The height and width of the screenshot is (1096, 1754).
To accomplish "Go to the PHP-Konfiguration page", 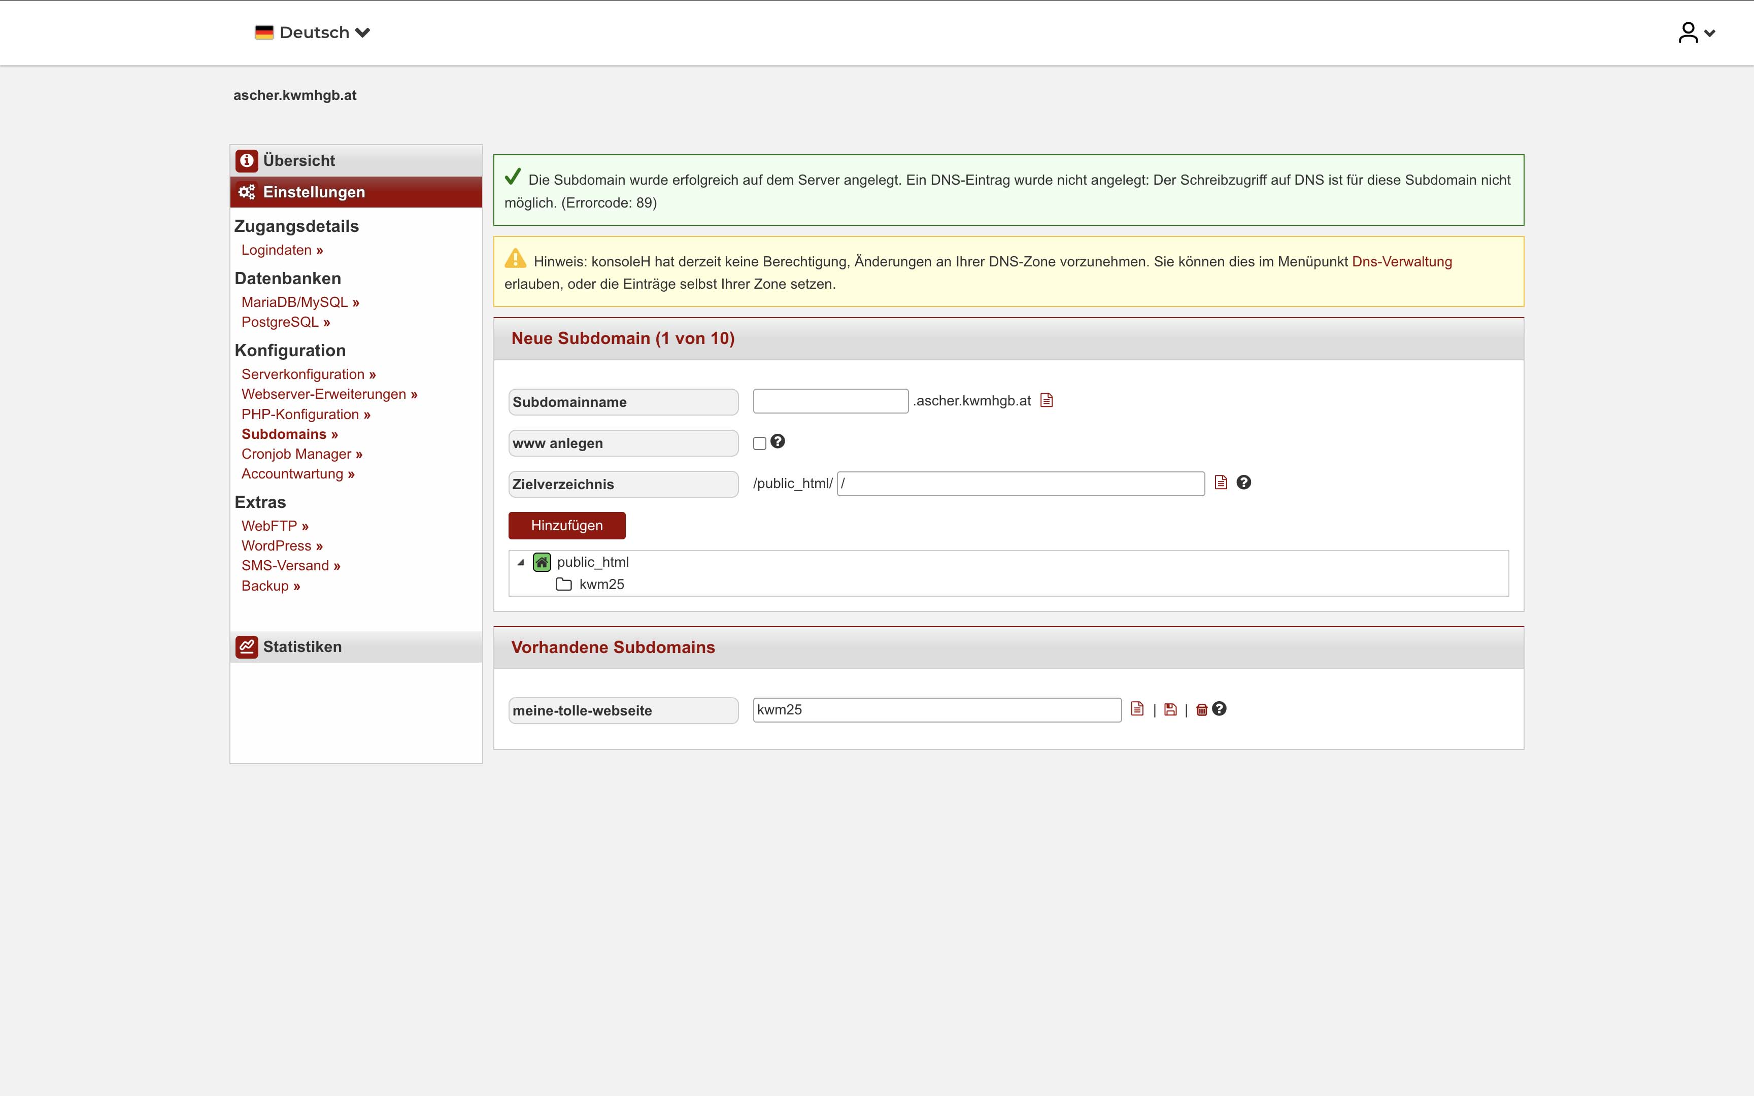I will pos(305,415).
